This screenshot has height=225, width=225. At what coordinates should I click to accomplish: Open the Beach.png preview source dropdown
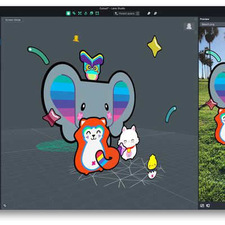[212, 24]
